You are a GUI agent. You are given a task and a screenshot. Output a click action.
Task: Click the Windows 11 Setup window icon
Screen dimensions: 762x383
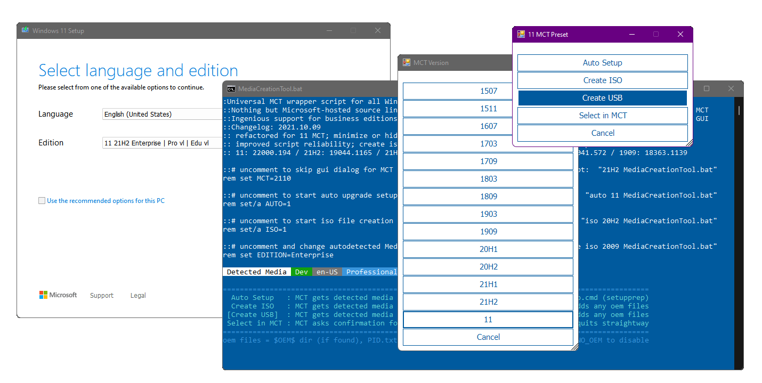(25, 30)
